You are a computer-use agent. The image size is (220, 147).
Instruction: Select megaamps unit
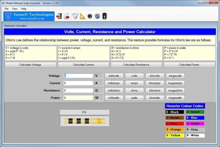175,83
